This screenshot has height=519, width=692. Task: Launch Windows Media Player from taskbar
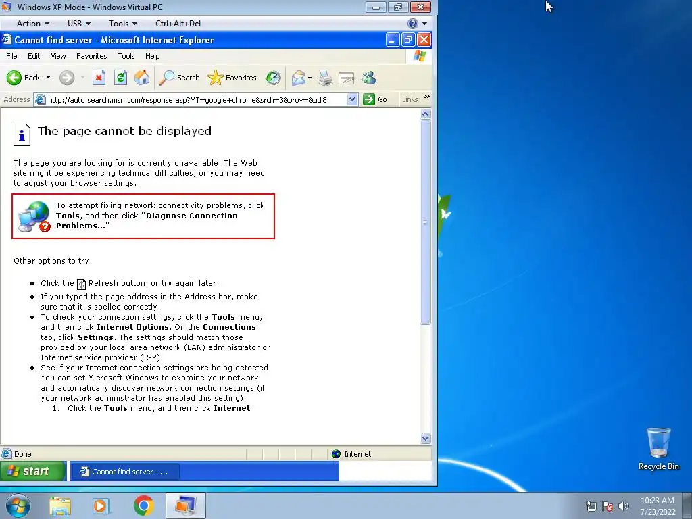(101, 506)
